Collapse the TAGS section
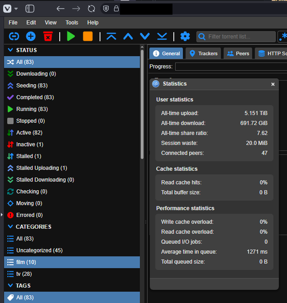The width and height of the screenshot is (287, 303). (x=10, y=285)
